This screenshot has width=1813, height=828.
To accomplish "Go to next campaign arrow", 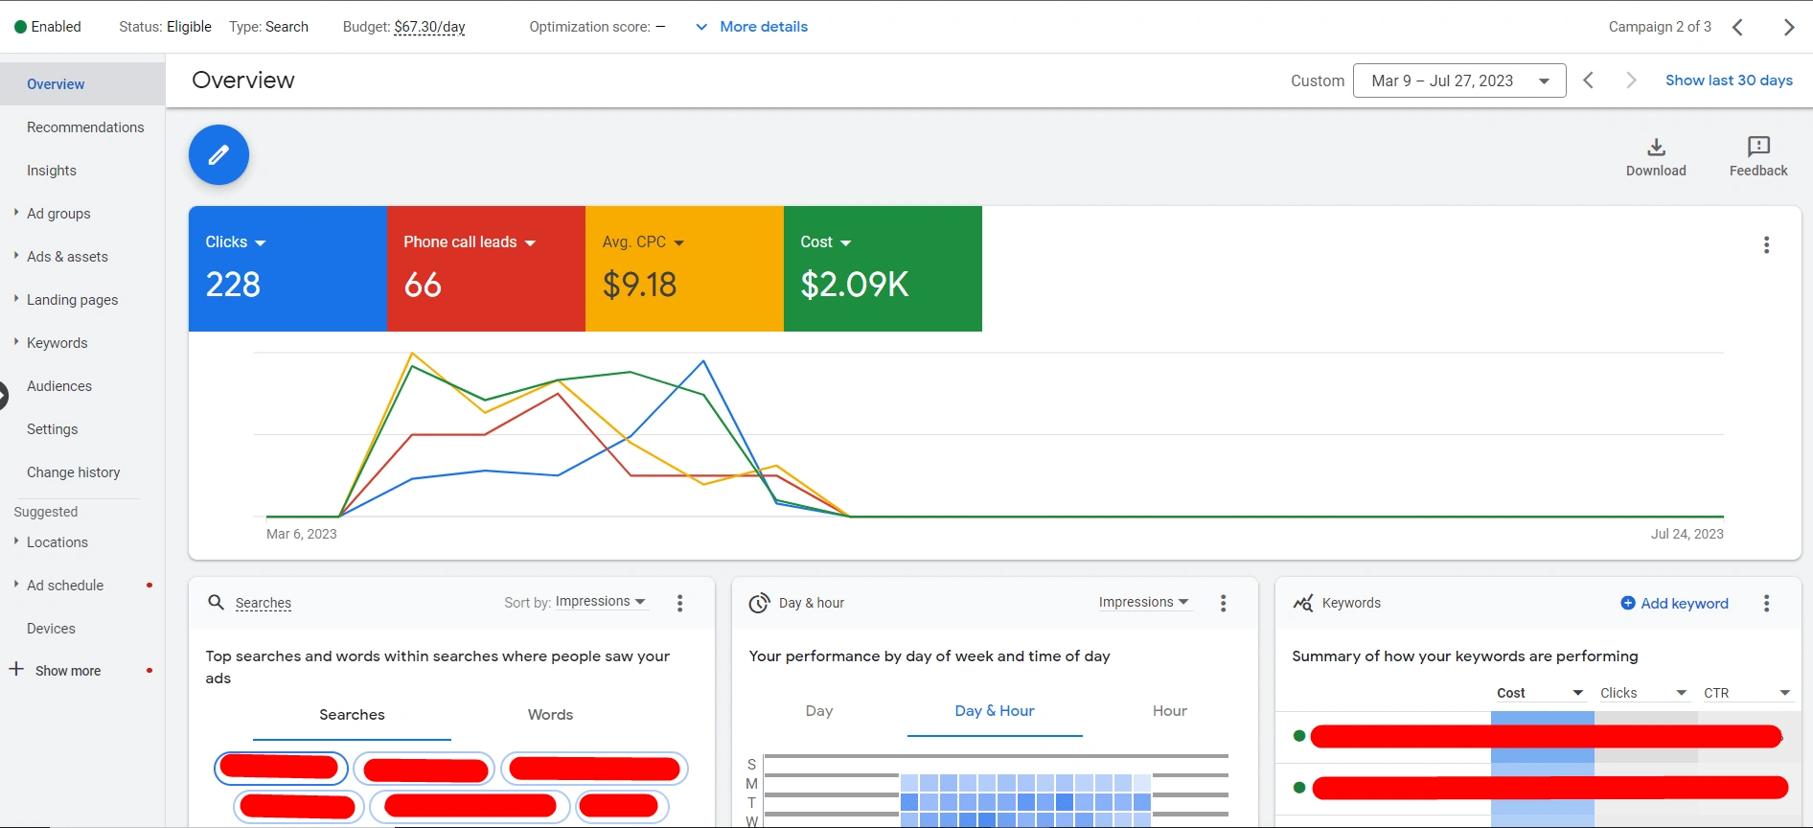I will point(1788,27).
